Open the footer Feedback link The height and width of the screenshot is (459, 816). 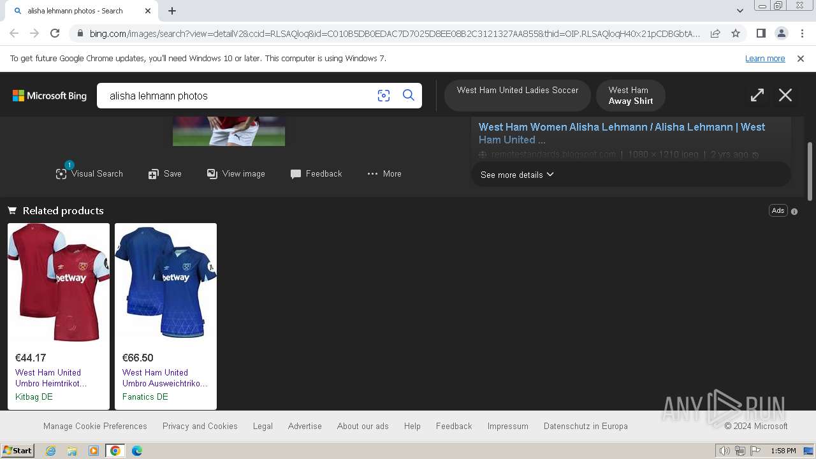click(x=454, y=426)
